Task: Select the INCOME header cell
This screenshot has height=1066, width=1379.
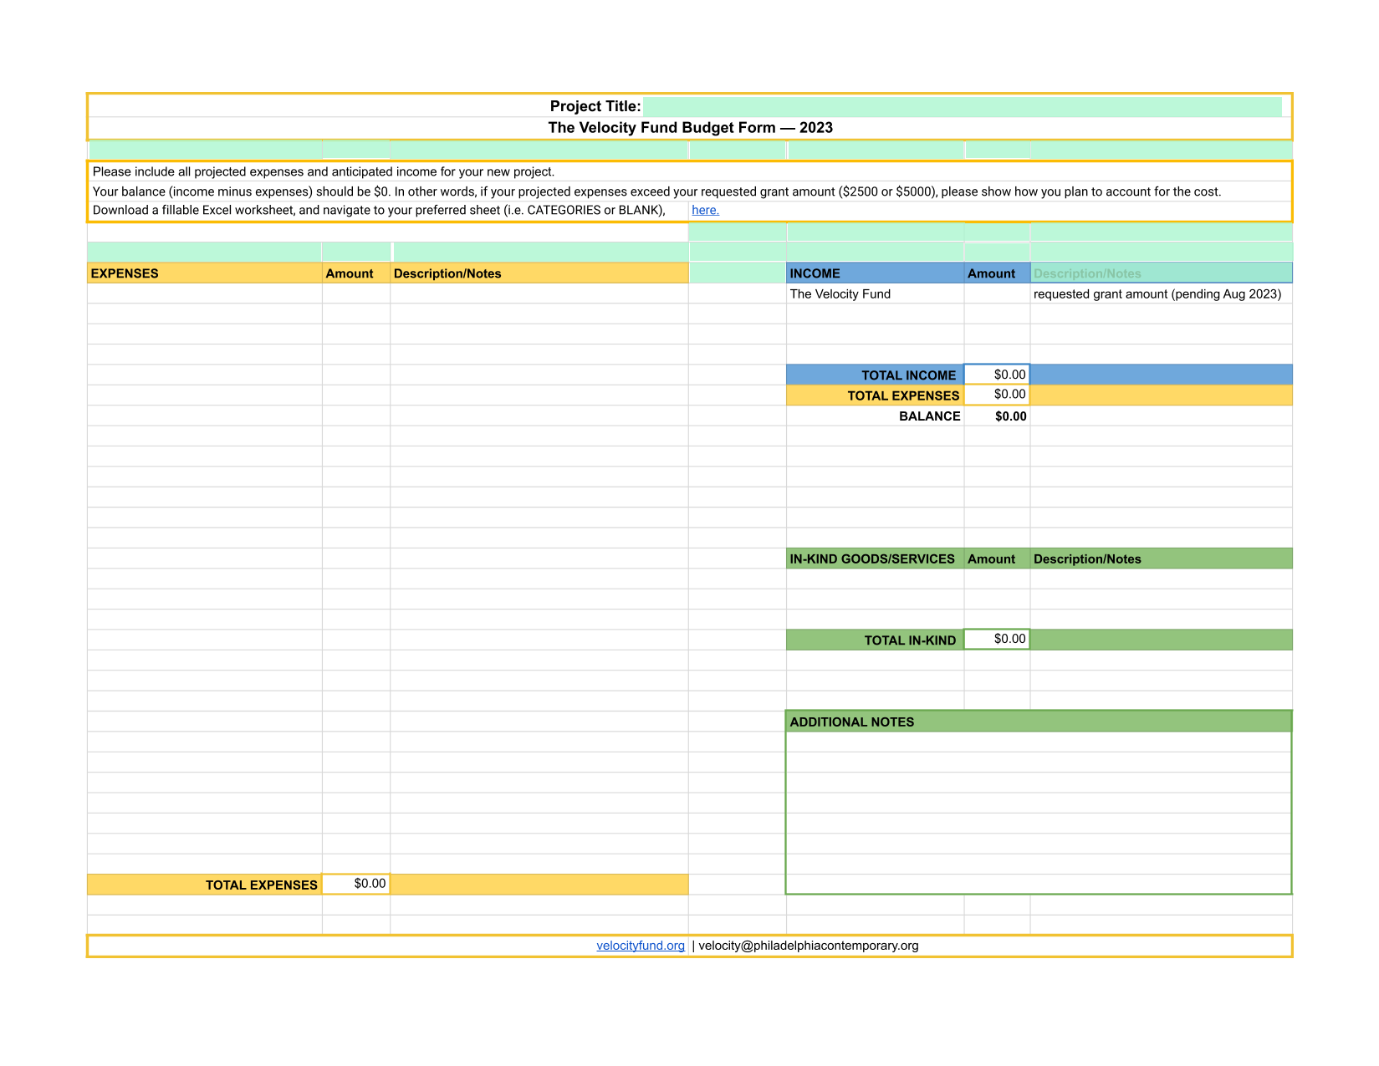Action: (875, 273)
